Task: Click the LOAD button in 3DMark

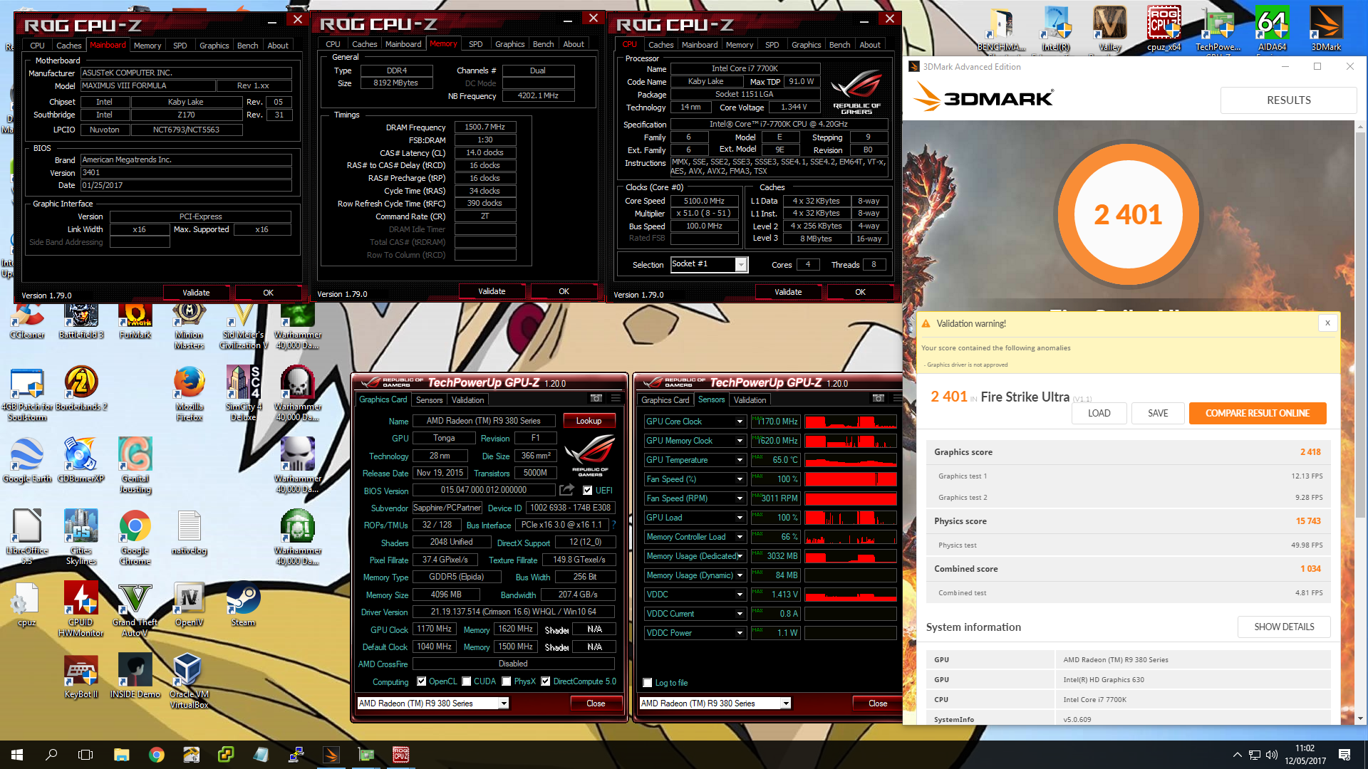Action: [1099, 413]
